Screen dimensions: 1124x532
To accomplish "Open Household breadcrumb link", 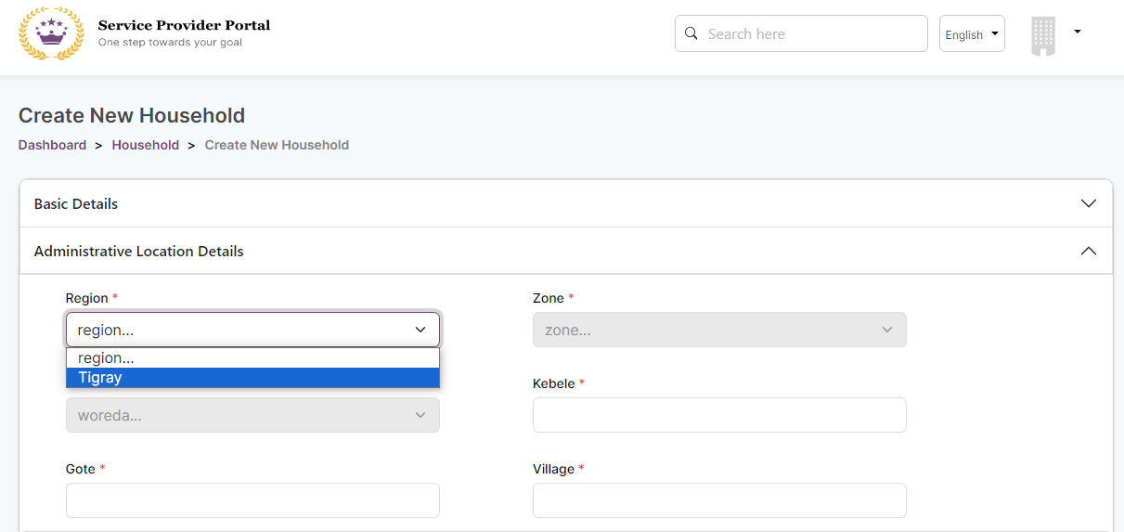I will 146,145.
